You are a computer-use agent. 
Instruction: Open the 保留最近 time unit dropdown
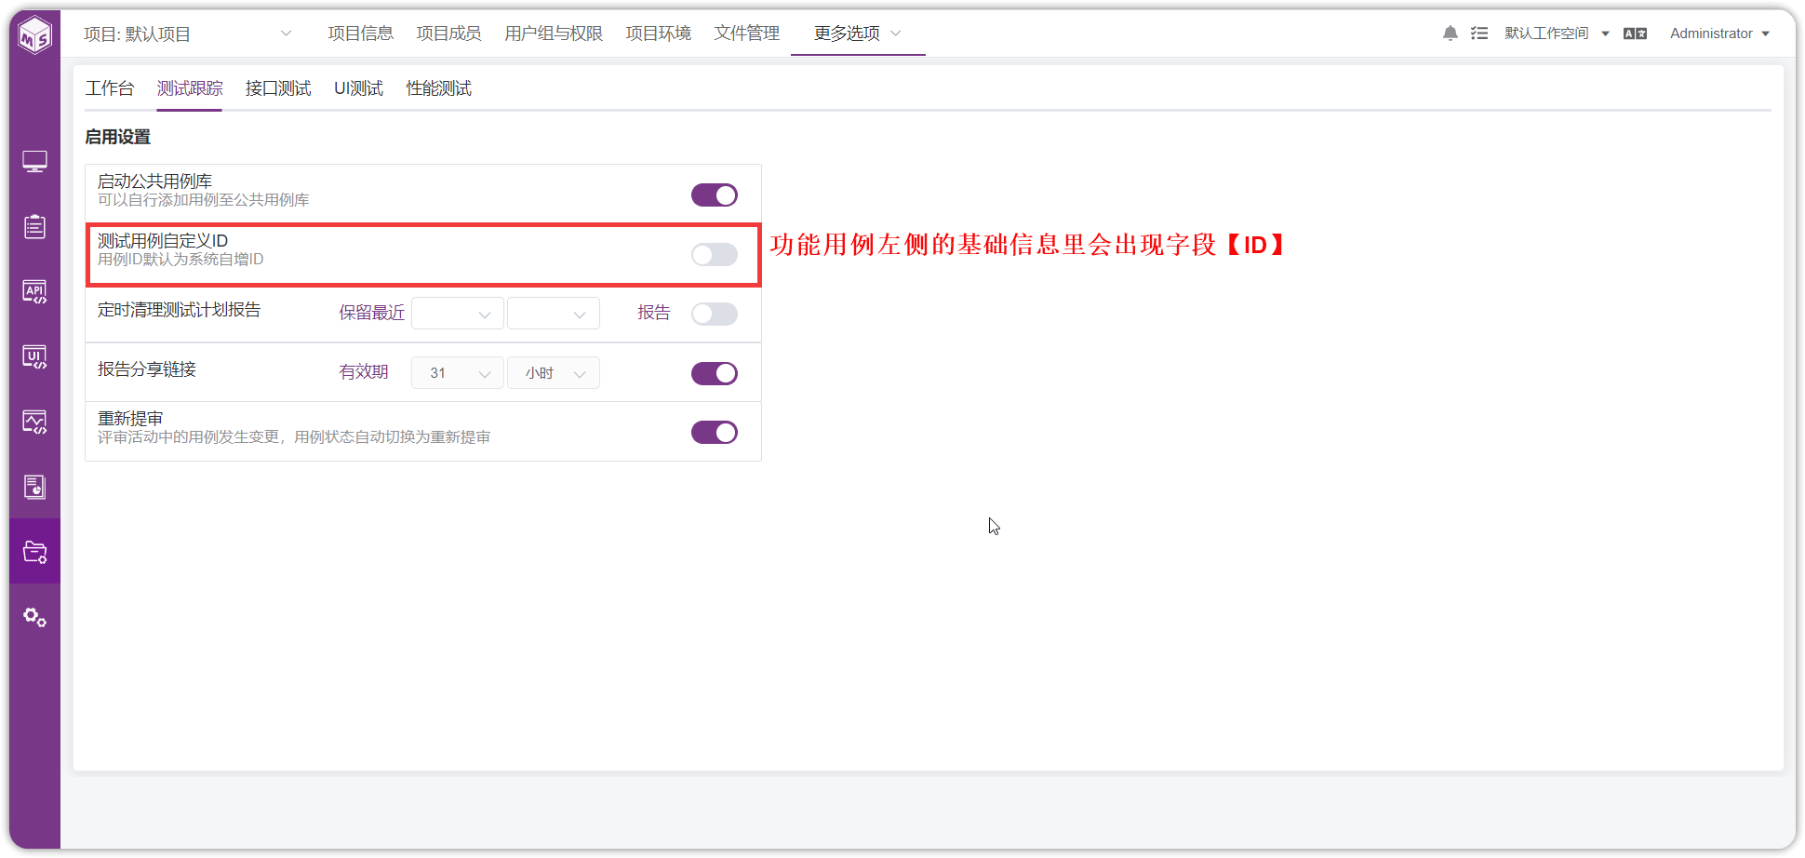[x=554, y=314]
